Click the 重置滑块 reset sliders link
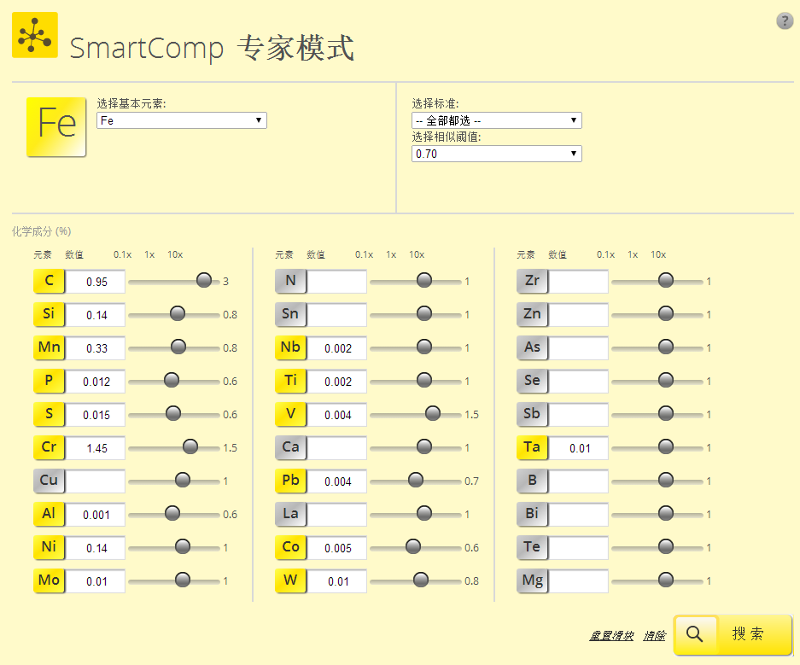Screen dimensions: 800x665 click(x=611, y=636)
